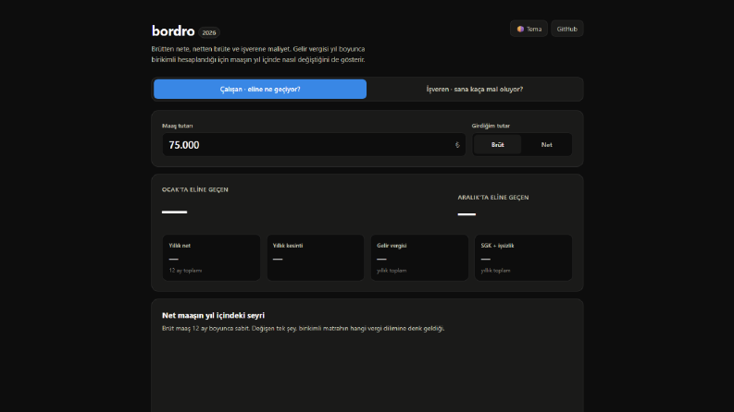The width and height of the screenshot is (734, 412).
Task: Click the Yıllık net card
Action: click(211, 258)
